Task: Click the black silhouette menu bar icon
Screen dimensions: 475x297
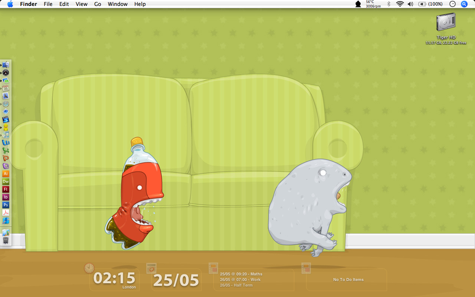Action: coord(358,4)
